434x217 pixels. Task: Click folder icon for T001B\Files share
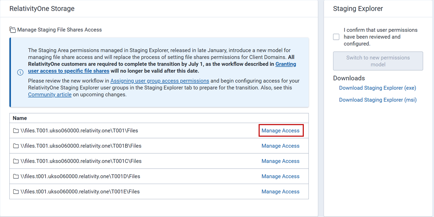pyautogui.click(x=16, y=146)
